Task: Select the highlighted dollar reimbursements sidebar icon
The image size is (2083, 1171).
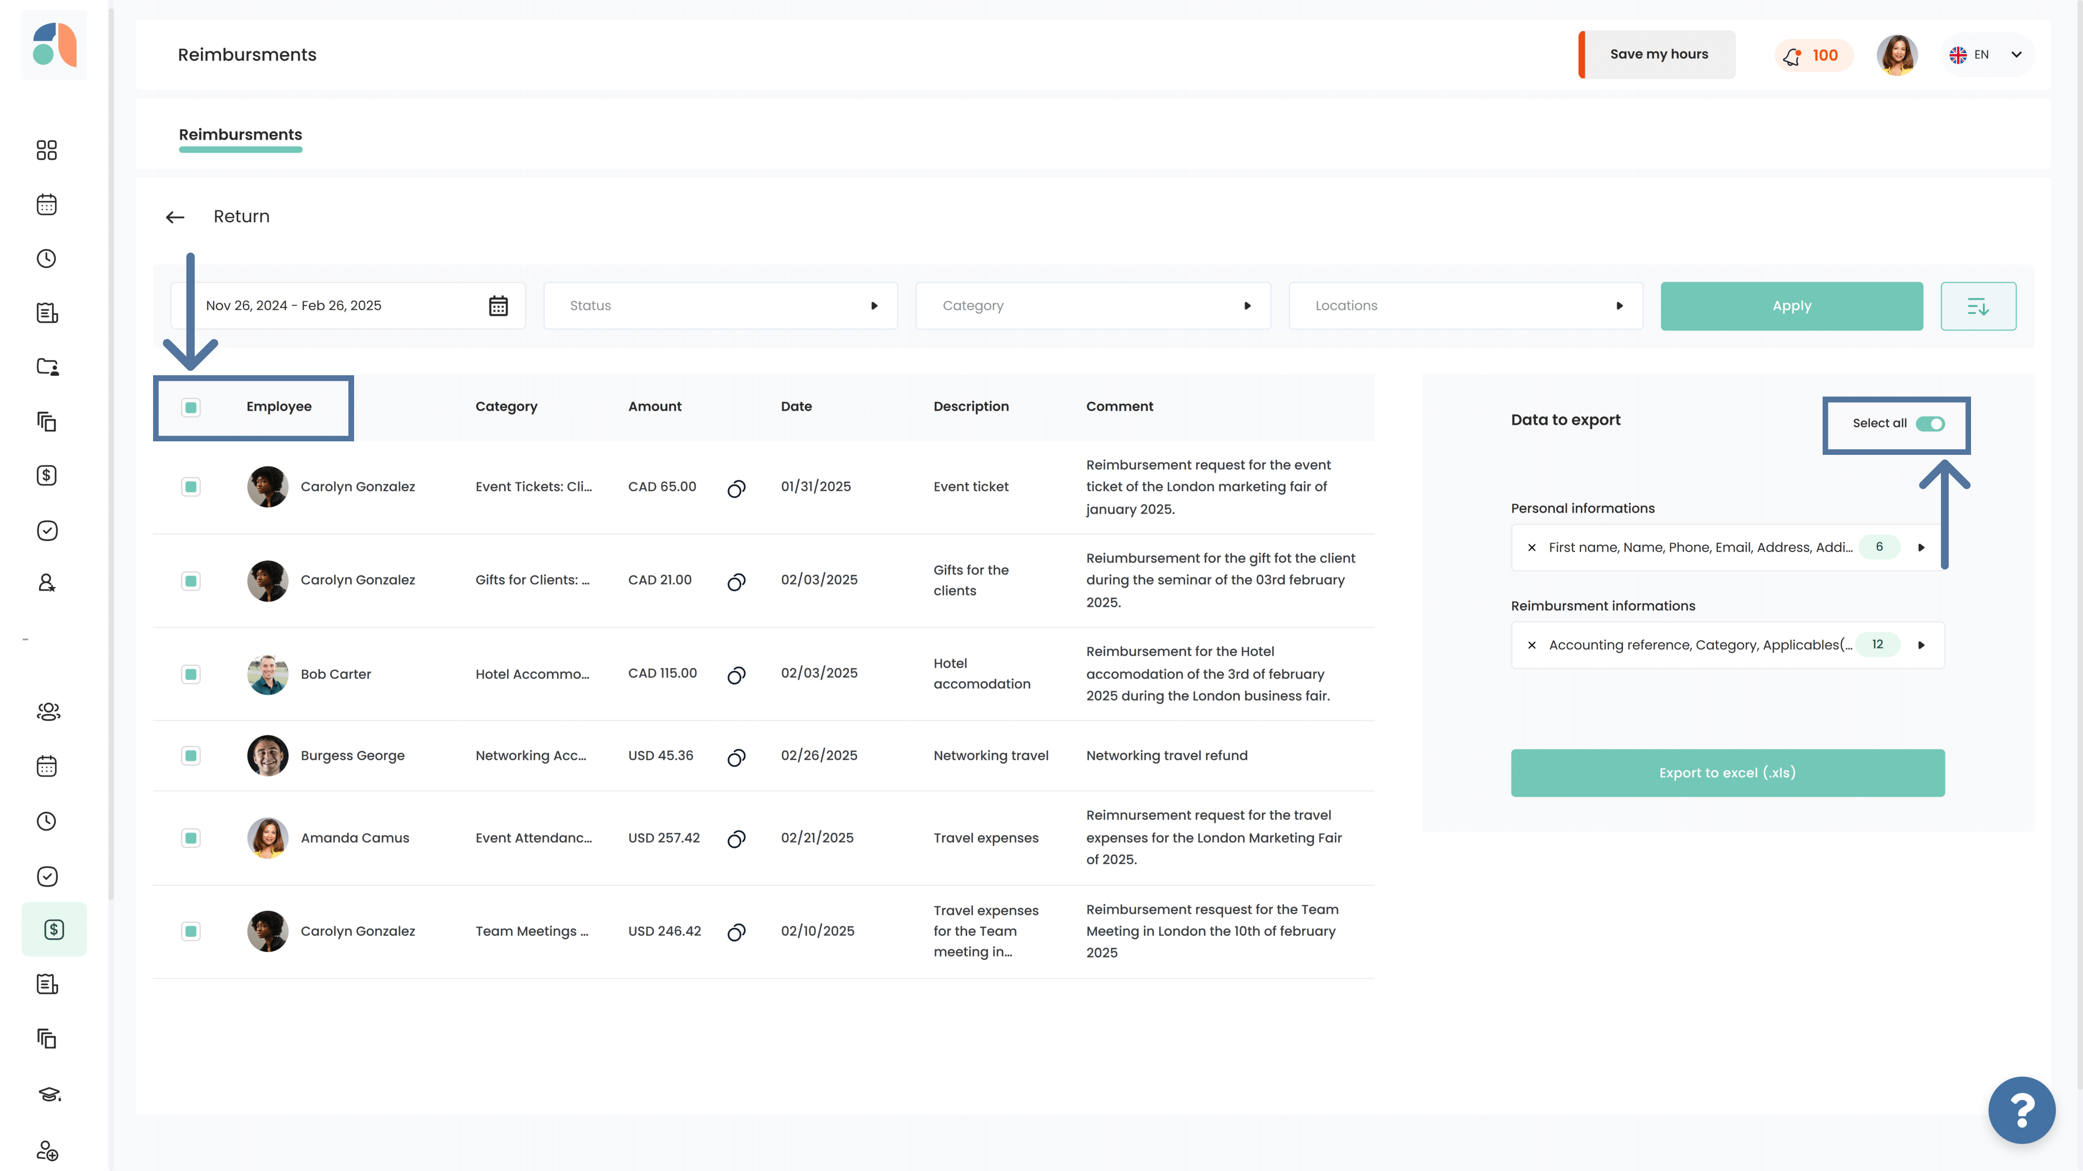Action: pyautogui.click(x=54, y=930)
